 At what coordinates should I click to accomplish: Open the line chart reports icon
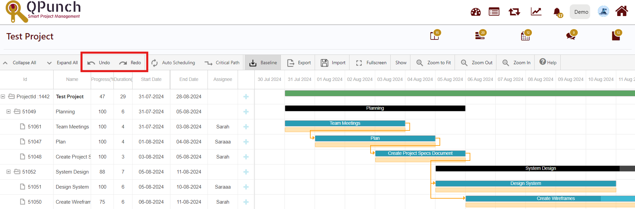point(536,12)
